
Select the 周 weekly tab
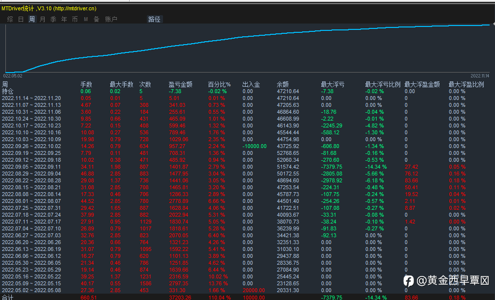click(x=32, y=19)
